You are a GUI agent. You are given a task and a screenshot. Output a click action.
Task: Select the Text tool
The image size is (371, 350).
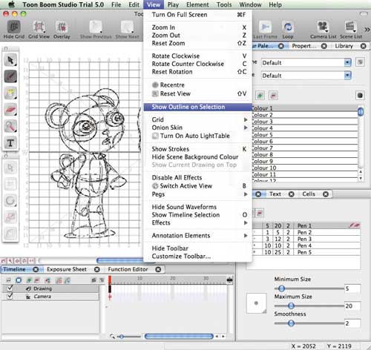(x=10, y=142)
